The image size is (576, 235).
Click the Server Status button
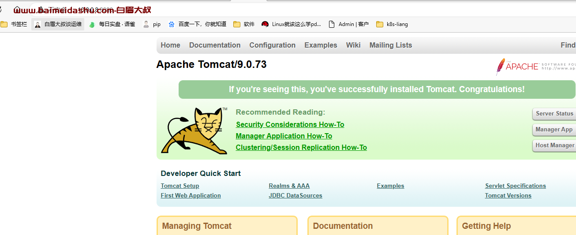554,114
